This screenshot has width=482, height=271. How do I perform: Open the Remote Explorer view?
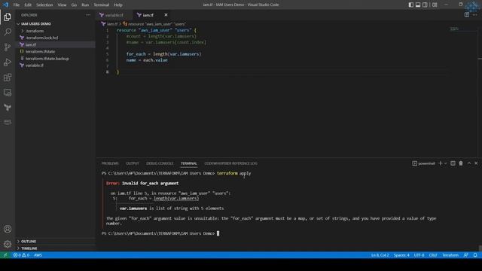click(x=8, y=93)
